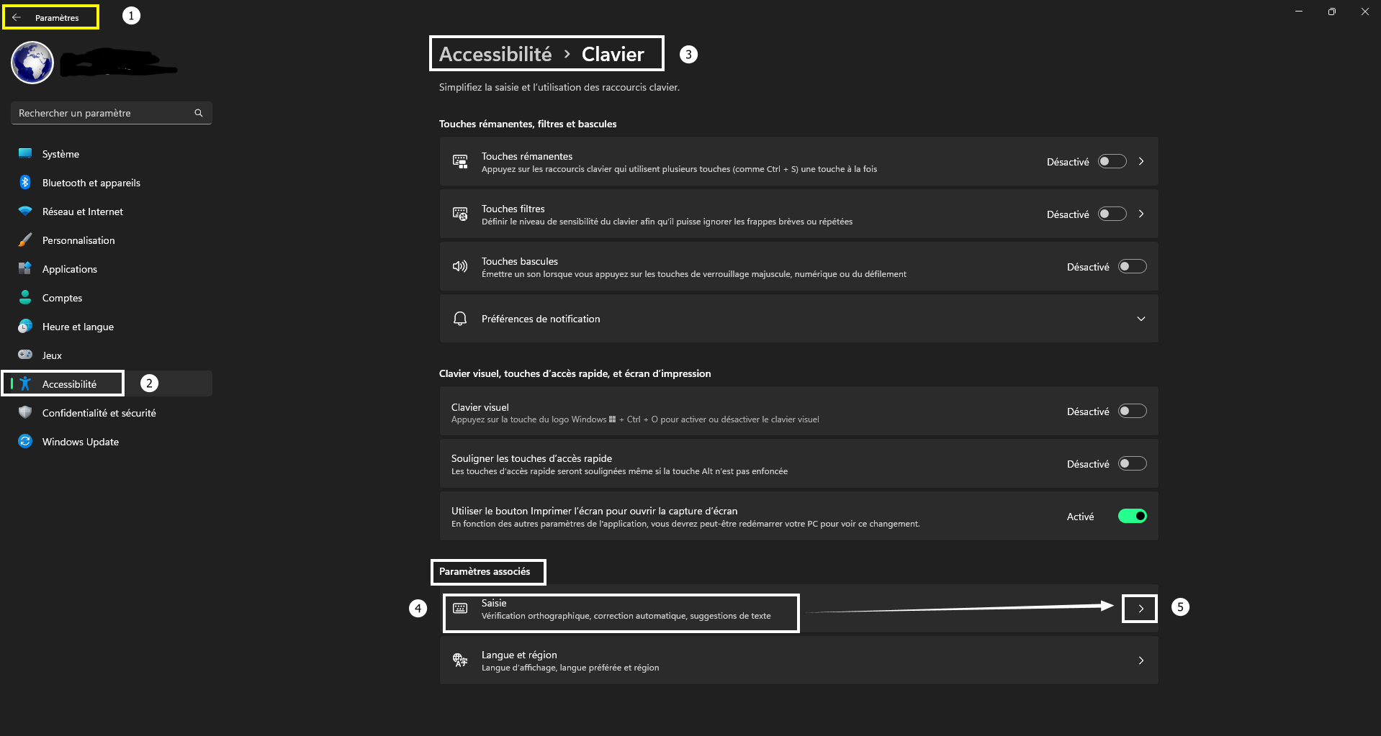Select Système in the sidebar

(60, 154)
